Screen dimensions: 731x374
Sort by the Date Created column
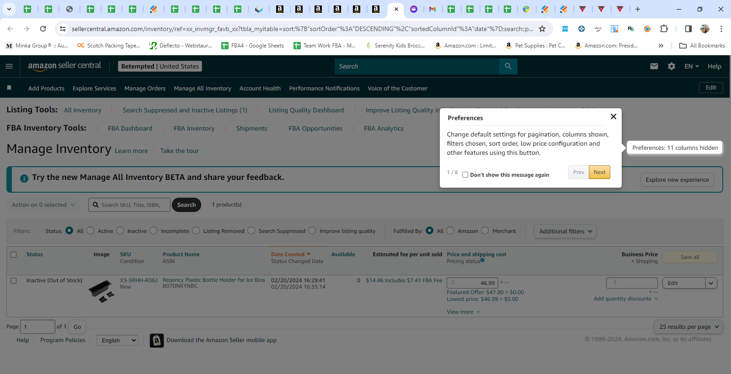click(291, 254)
